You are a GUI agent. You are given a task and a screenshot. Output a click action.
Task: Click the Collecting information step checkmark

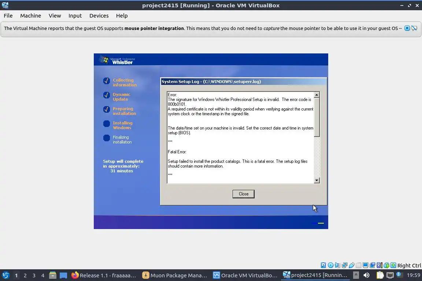pyautogui.click(x=107, y=80)
